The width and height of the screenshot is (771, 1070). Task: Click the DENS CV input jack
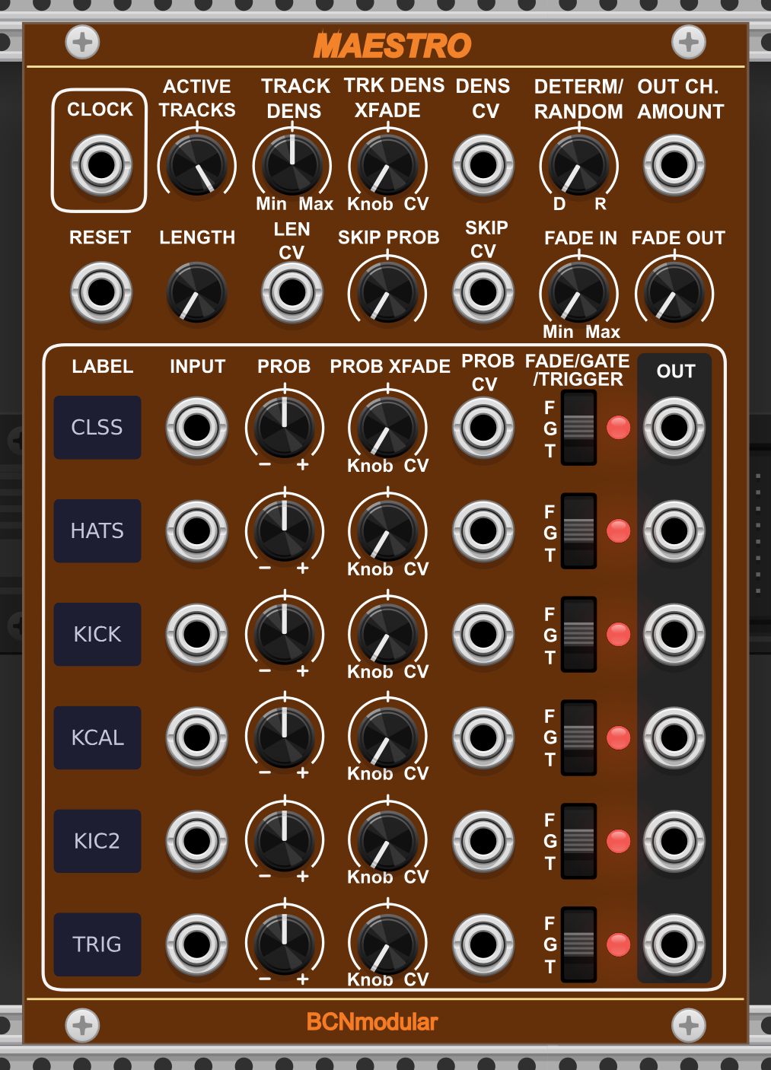coord(483,164)
